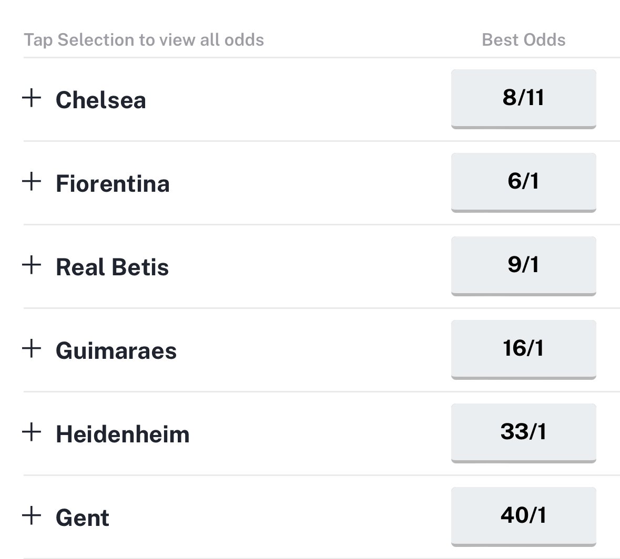The height and width of the screenshot is (559, 620).
Task: Select Guimaraes 16/1 odds button
Action: (523, 349)
